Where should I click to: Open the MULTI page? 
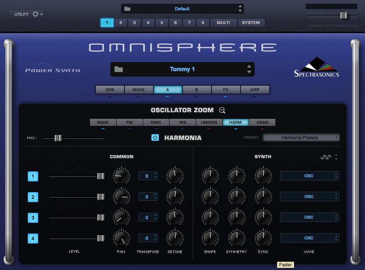(224, 23)
